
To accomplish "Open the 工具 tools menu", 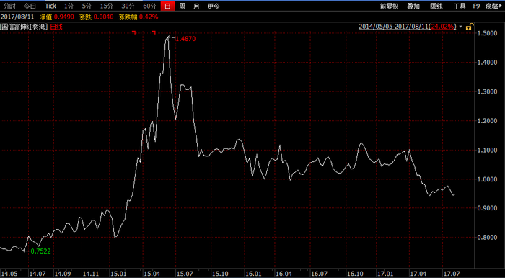I will (460, 6).
